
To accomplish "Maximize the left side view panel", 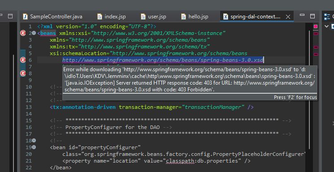I will (x=10, y=16).
